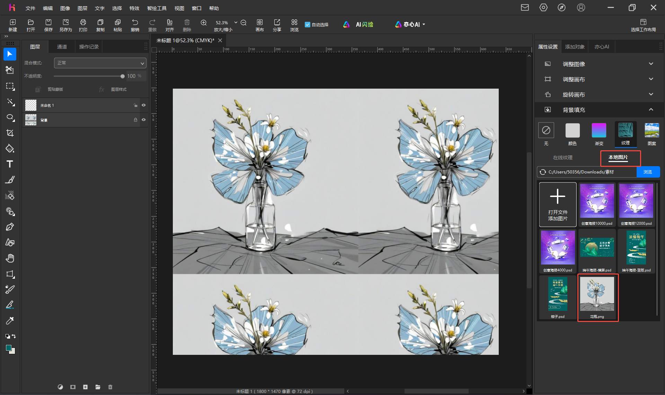Click the AI闪绘 button

(358, 25)
